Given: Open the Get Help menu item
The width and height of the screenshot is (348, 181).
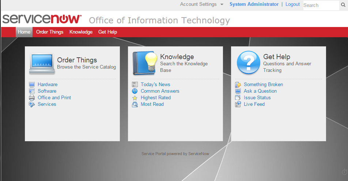Looking at the screenshot, I should coord(107,32).
